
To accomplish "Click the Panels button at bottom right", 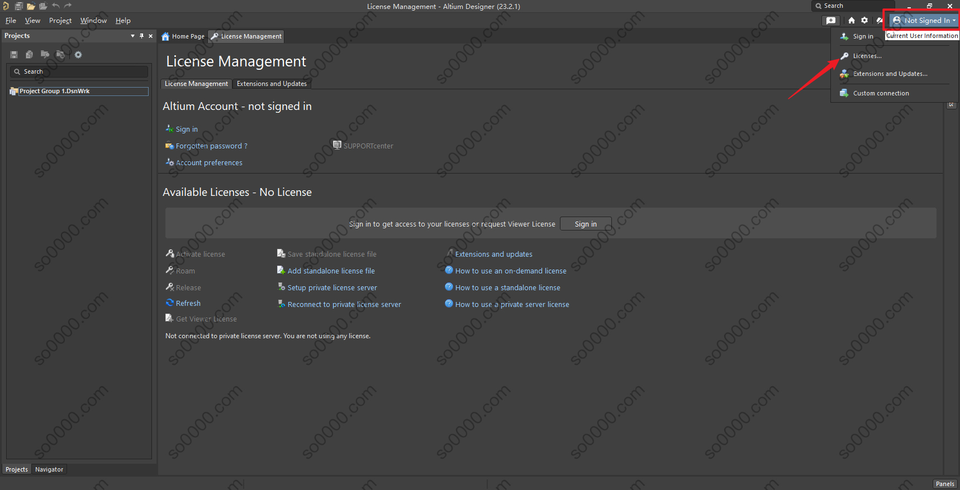I will pos(945,484).
